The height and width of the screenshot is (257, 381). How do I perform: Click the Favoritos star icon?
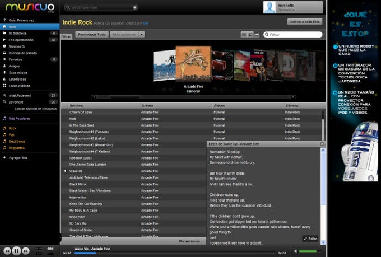pos(4,59)
